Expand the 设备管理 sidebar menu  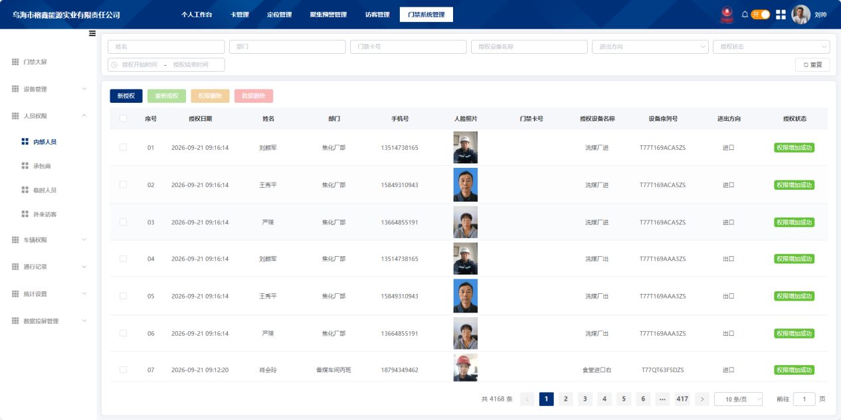coord(49,89)
